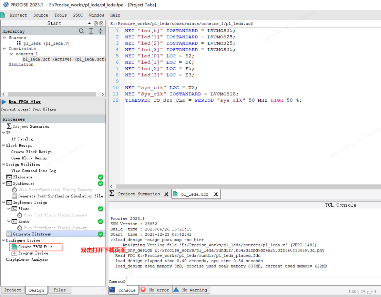The image size is (381, 297).
Task: Select the Program Device process
Action: click(x=33, y=253)
